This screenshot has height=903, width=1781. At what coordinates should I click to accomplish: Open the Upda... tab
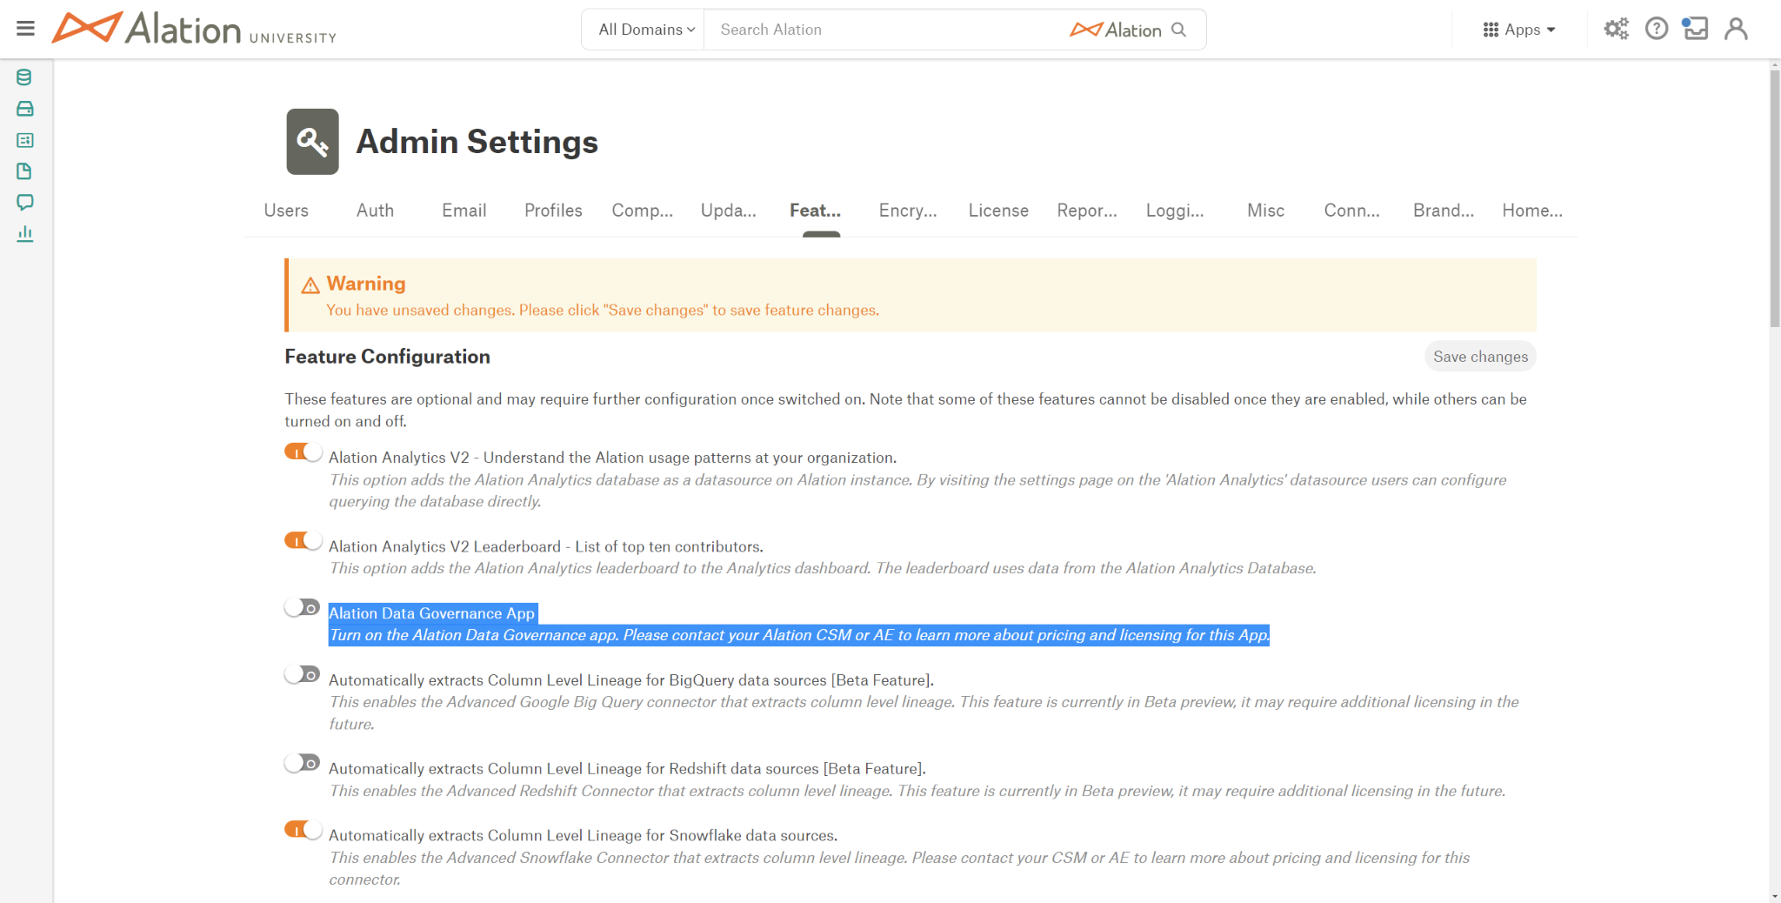729,211
